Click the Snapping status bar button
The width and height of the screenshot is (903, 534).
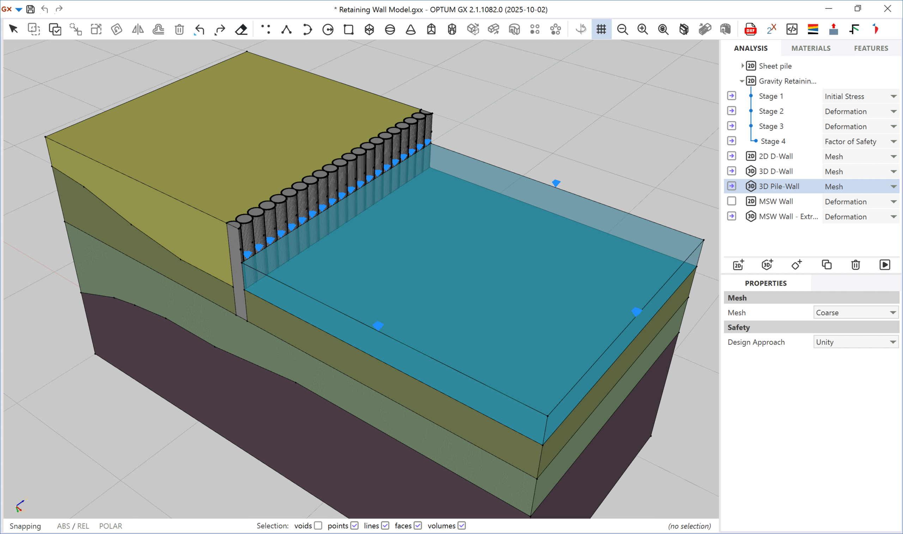[25, 526]
